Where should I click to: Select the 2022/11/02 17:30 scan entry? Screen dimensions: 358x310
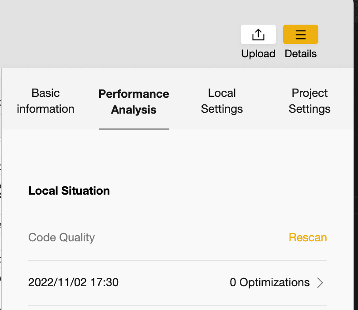73,282
